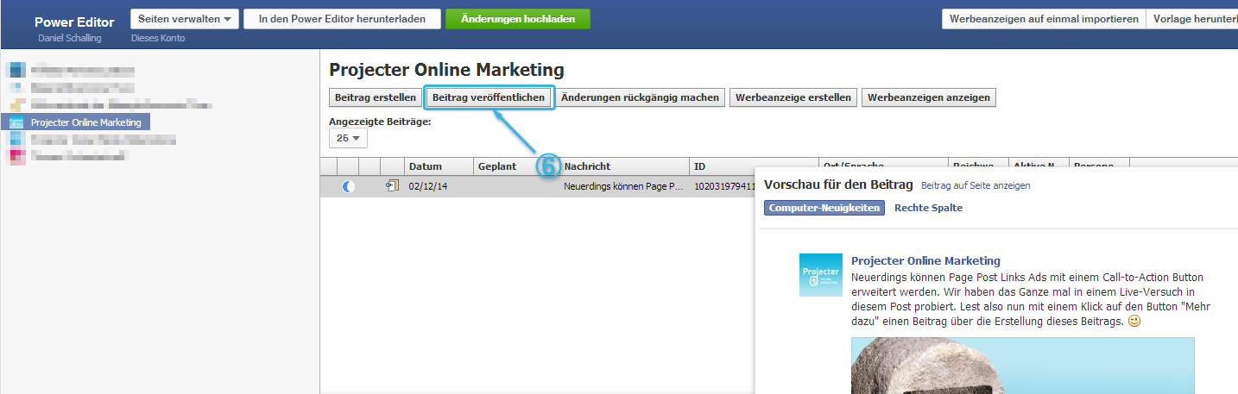Expand the Angezeigte Beiträge count dropdown
This screenshot has height=394, width=1238.
click(x=348, y=138)
